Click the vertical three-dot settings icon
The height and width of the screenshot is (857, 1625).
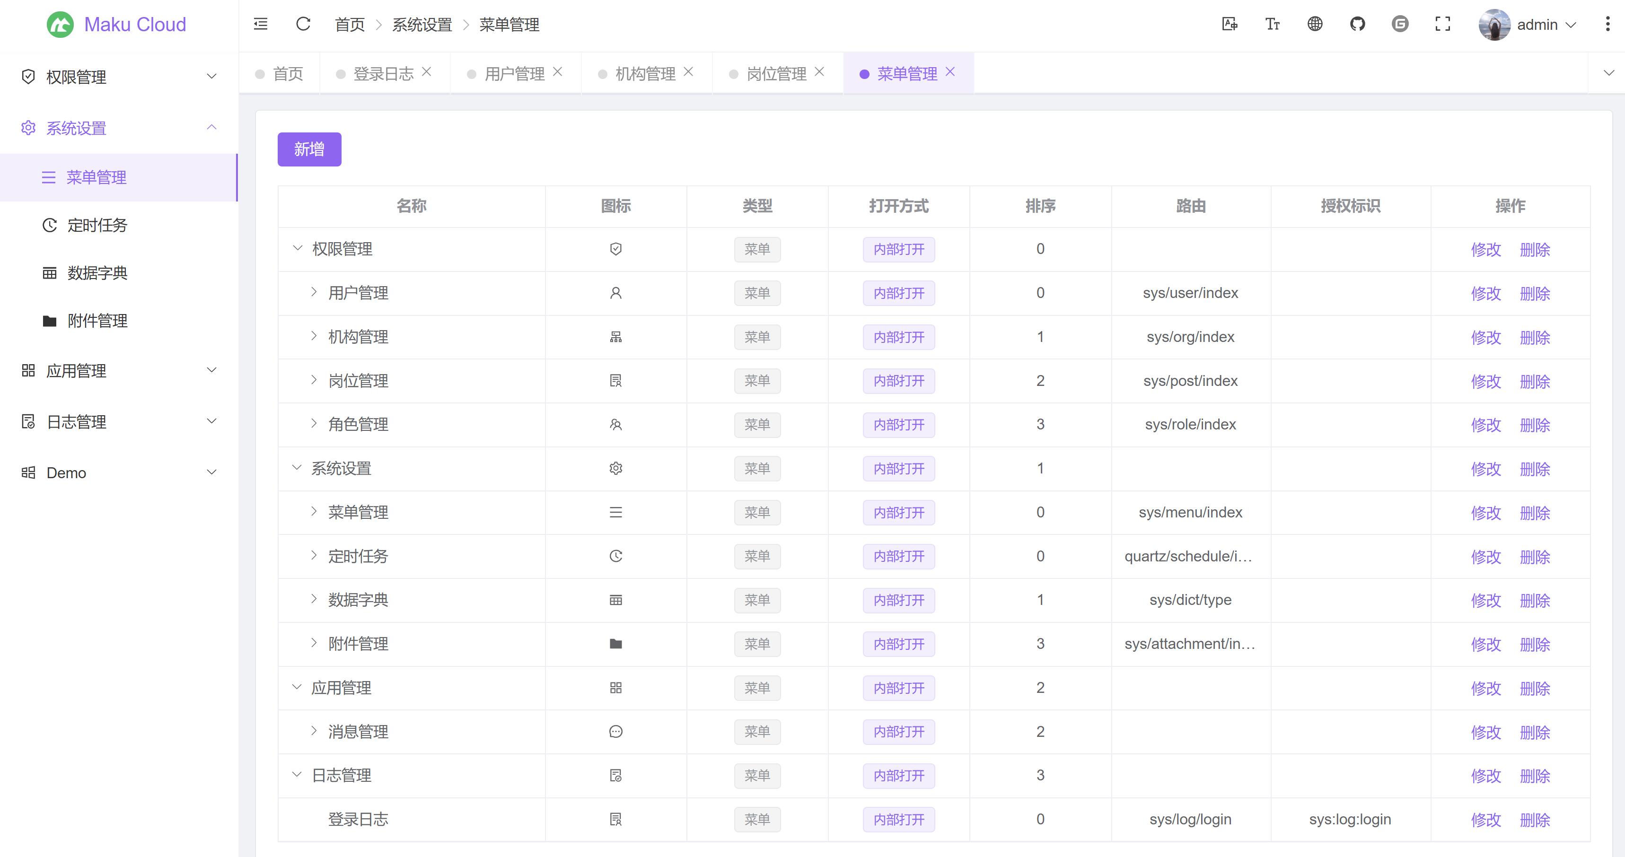click(x=1607, y=25)
